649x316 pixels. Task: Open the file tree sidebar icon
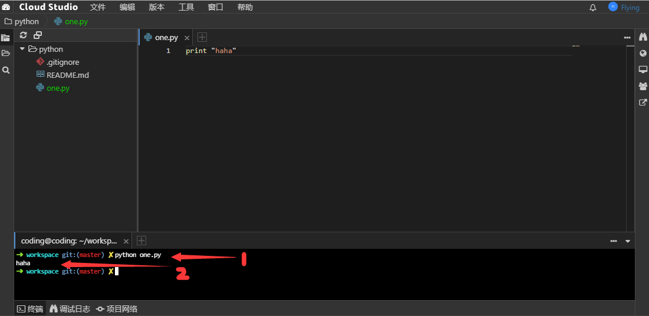coord(6,38)
